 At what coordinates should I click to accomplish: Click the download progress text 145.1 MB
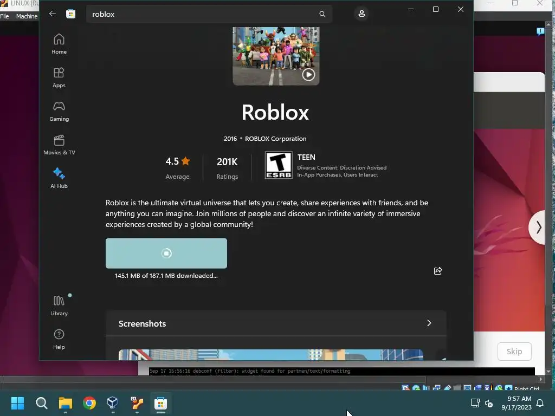166,276
